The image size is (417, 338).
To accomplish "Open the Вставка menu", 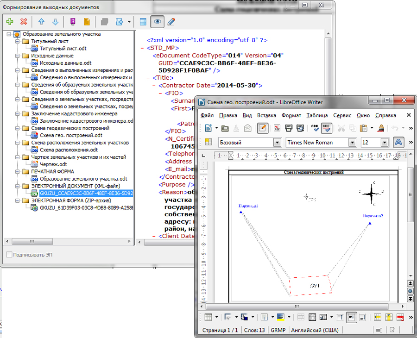I will point(266,115).
